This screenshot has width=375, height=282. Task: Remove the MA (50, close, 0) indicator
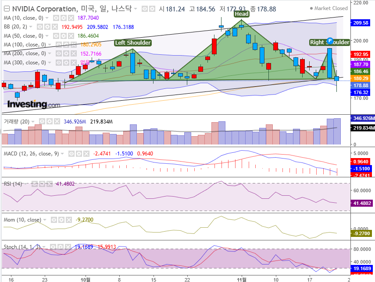71,36
